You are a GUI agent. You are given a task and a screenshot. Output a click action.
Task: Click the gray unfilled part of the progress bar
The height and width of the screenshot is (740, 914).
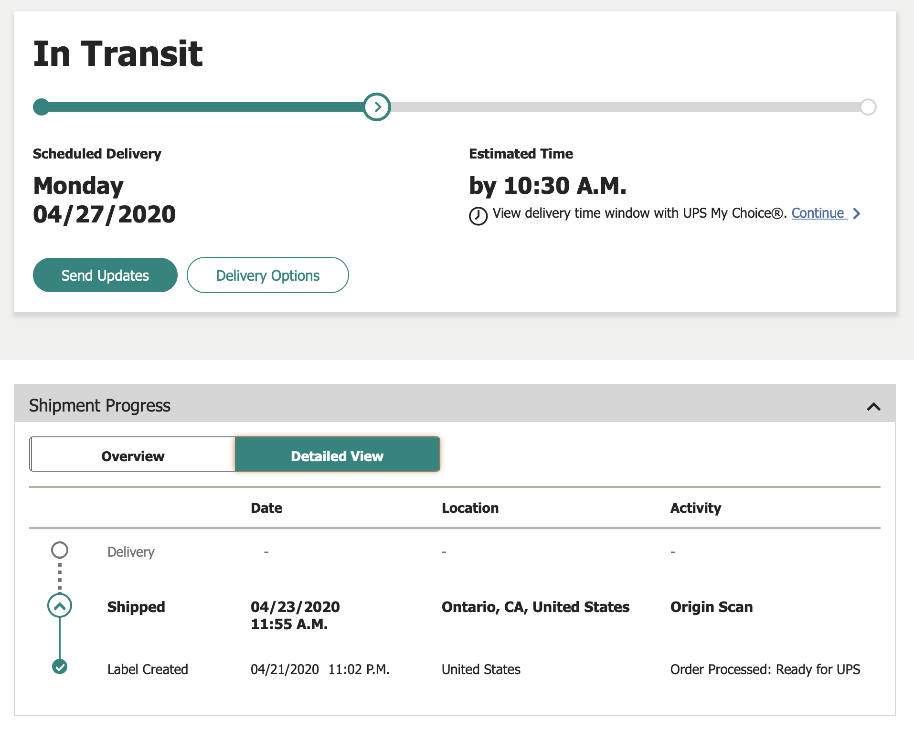621,107
